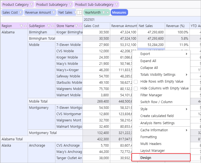Choose Switch Row / Column menu item
Viewport: 201px width, 163px height.
coord(156,102)
